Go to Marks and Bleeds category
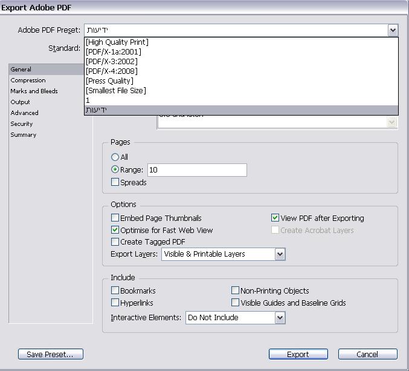This screenshot has width=409, height=371. coord(34,91)
